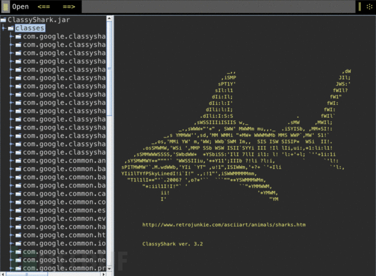The height and width of the screenshot is (276, 376).
Task: Click the horizontal scrollbar thumb under the tree
Action: 26,274
